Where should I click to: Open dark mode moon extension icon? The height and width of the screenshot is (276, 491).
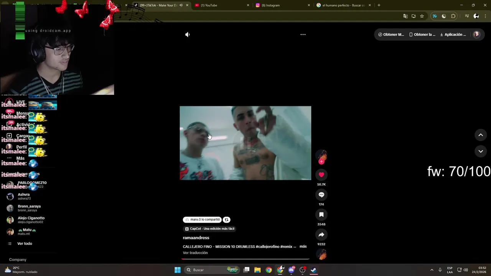pos(444,16)
